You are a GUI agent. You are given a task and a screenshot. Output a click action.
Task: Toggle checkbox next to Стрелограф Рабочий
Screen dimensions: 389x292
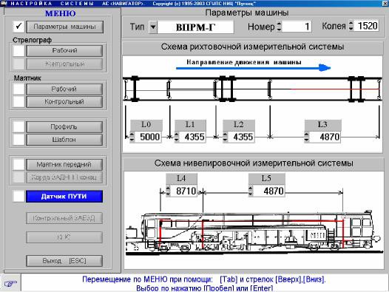click(x=18, y=50)
